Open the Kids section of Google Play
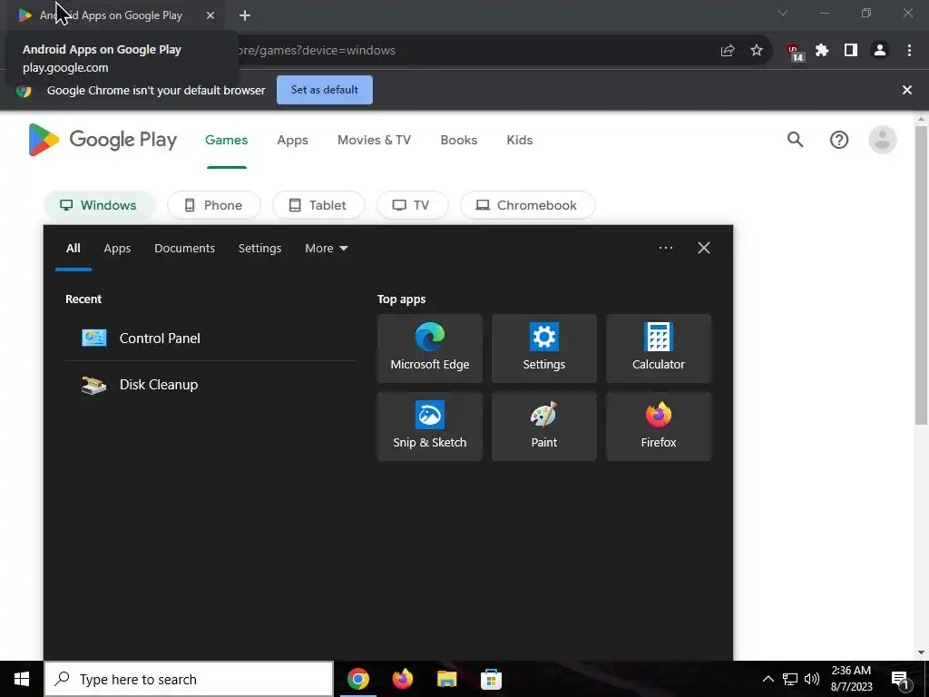The image size is (929, 697). point(520,141)
